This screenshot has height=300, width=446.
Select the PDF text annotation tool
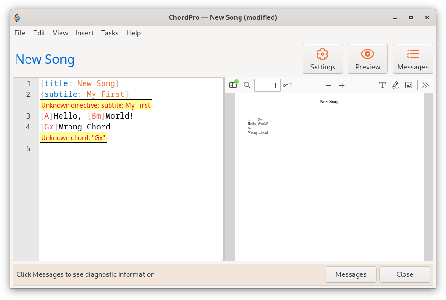coord(382,85)
